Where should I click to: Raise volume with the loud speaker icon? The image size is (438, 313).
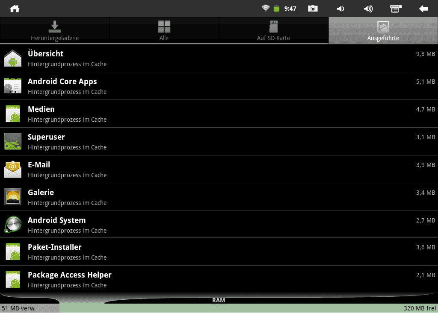368,9
